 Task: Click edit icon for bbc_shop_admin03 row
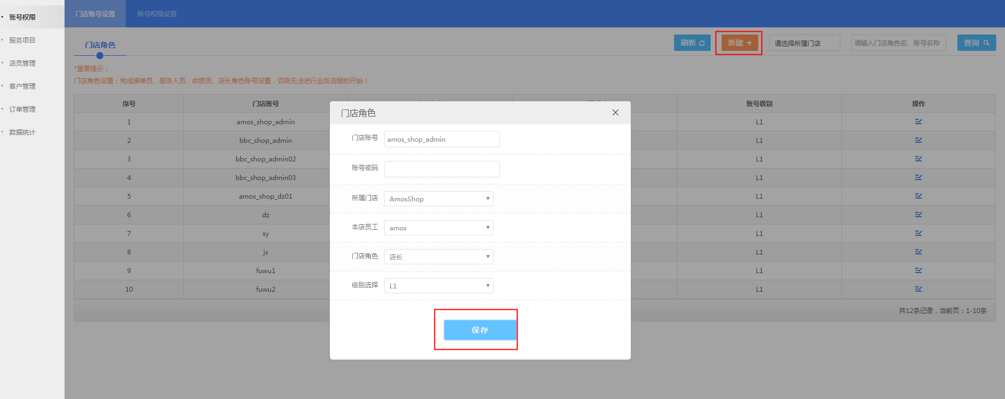(919, 177)
